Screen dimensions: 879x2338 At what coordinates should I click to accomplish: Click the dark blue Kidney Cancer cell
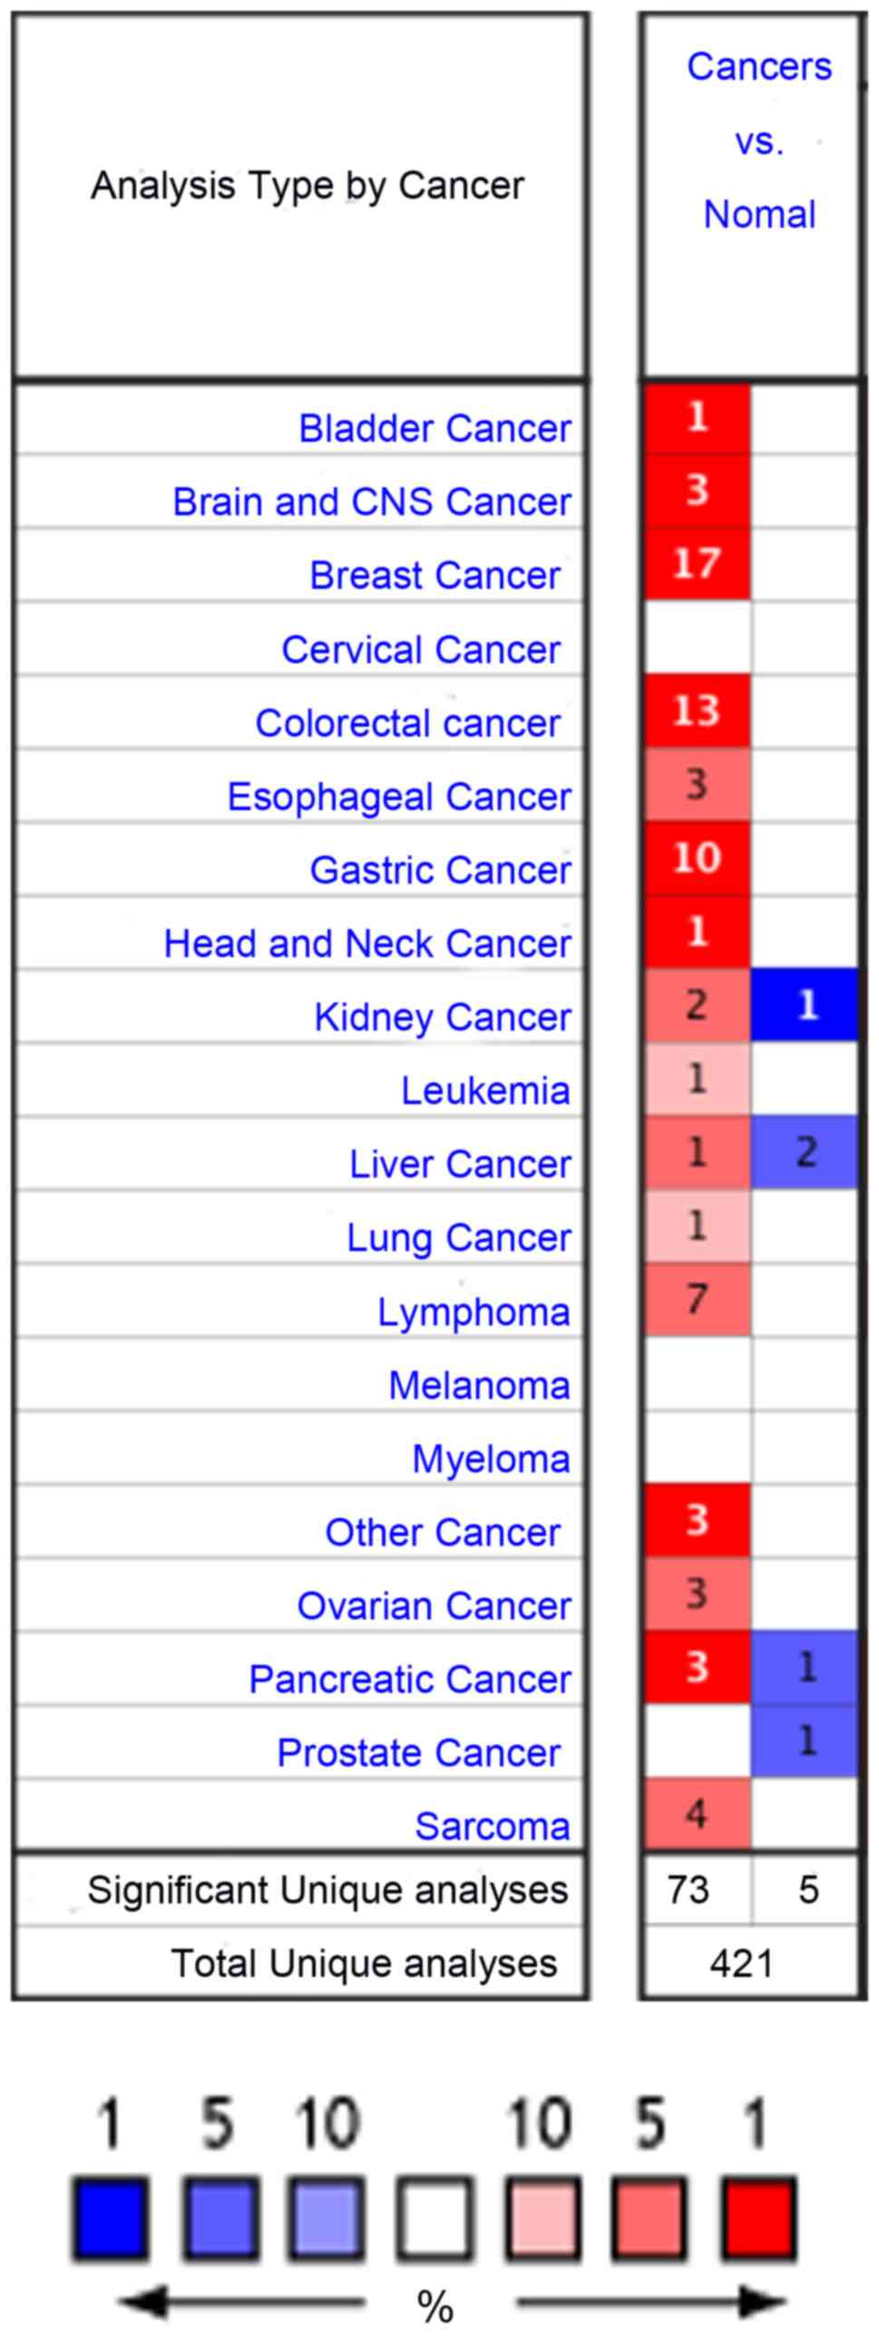pyautogui.click(x=806, y=1004)
